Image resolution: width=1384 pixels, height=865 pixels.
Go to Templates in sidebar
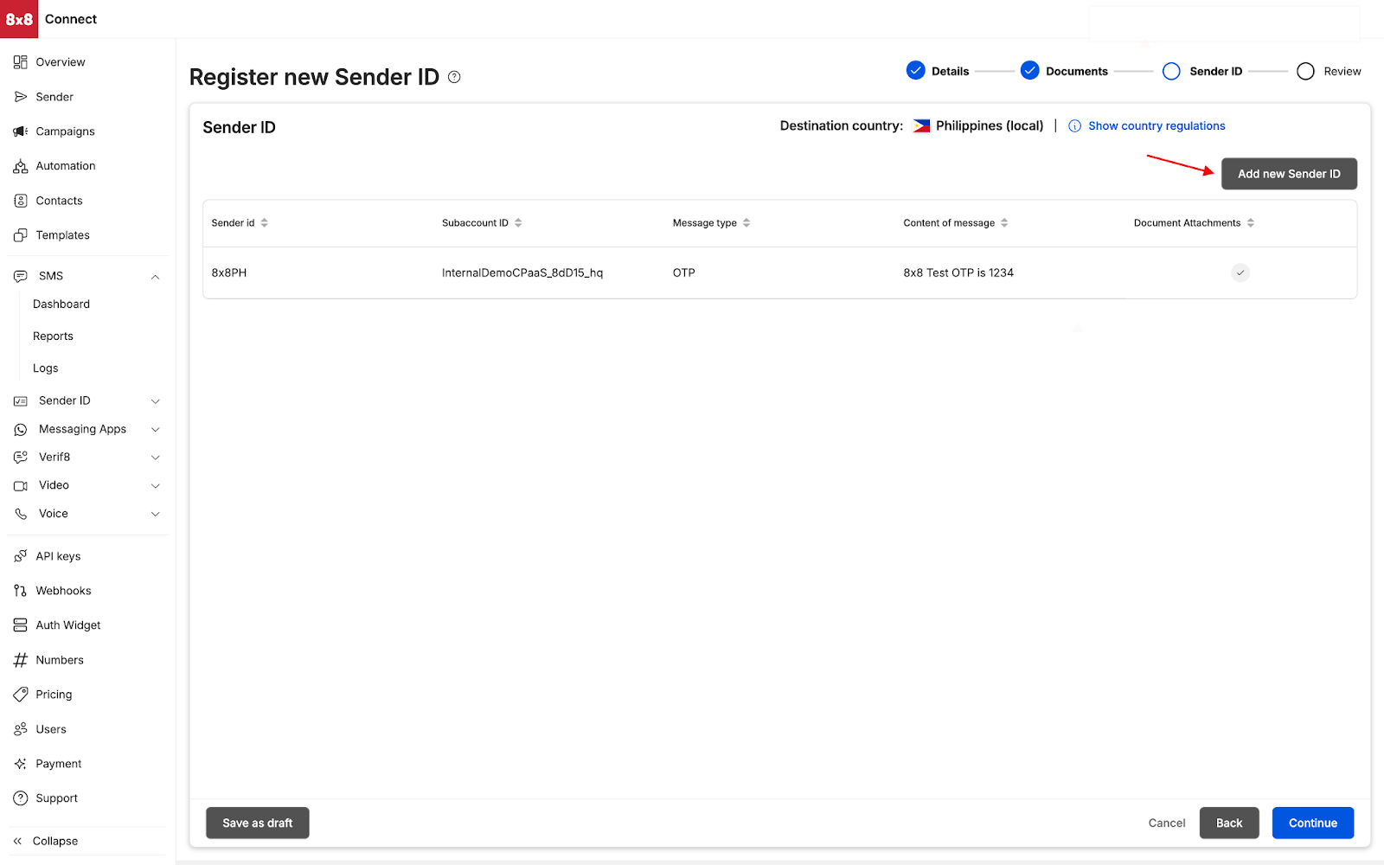pos(62,235)
